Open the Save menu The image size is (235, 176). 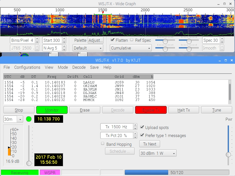[94, 67]
